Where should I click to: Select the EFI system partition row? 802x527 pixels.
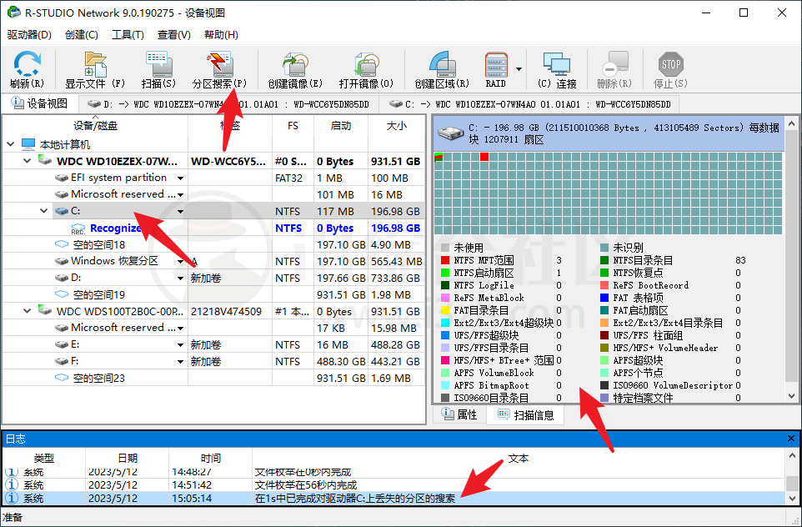[213, 178]
